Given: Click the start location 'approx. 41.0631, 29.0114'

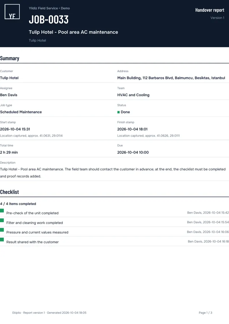Looking at the screenshot, I should pyautogui.click(x=45, y=136).
